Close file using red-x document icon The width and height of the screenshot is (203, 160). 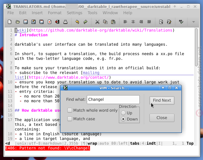coord(49,22)
